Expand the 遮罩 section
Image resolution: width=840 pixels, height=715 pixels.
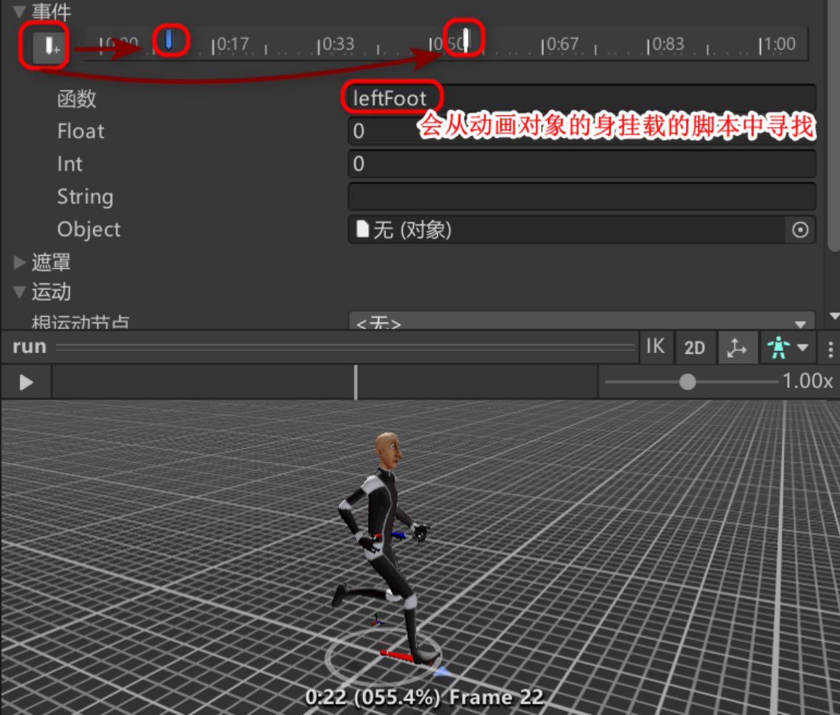20,262
